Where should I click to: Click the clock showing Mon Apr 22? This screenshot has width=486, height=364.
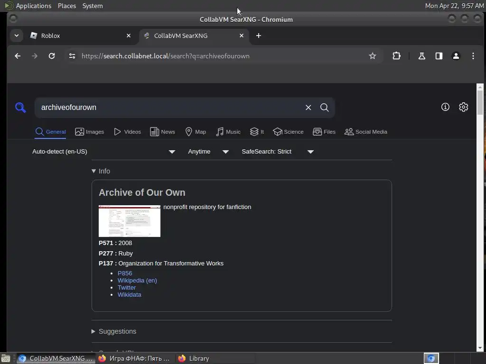pos(454,6)
